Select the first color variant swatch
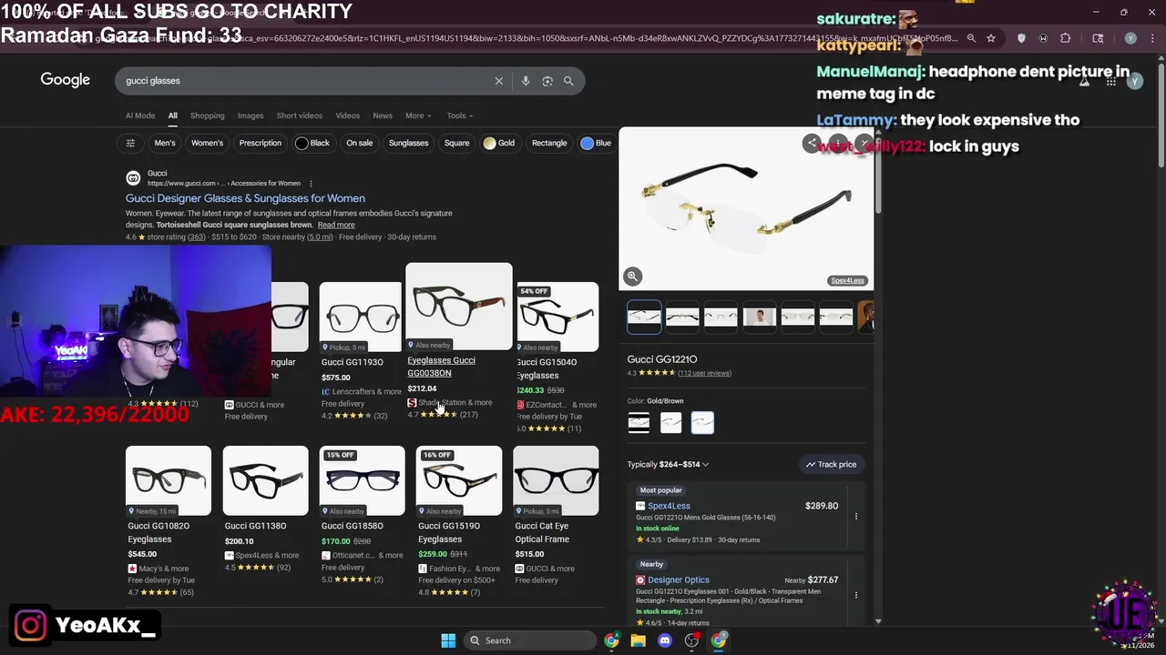1166x655 pixels. click(639, 422)
